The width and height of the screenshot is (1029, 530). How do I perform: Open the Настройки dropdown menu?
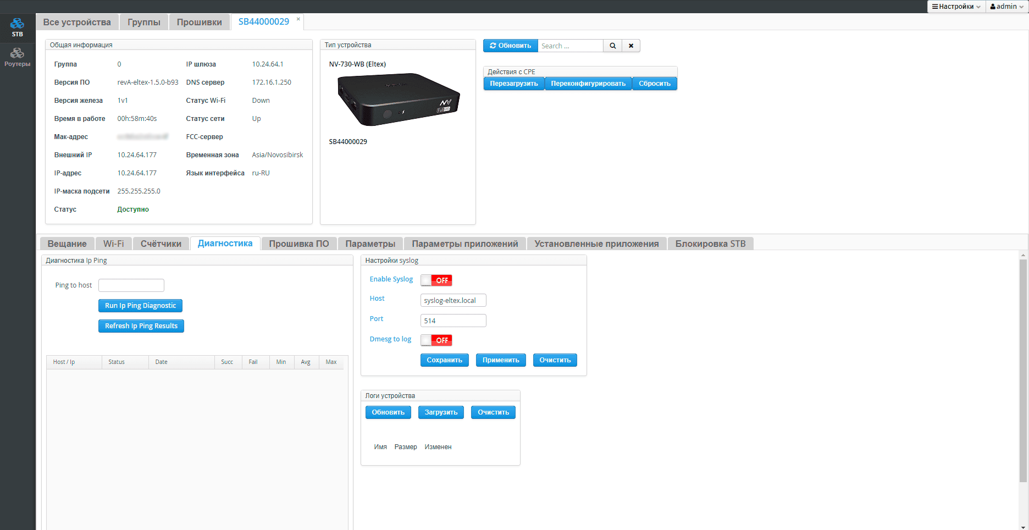click(956, 7)
